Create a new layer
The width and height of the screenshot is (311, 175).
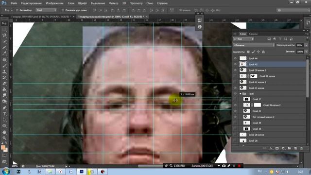(295, 148)
